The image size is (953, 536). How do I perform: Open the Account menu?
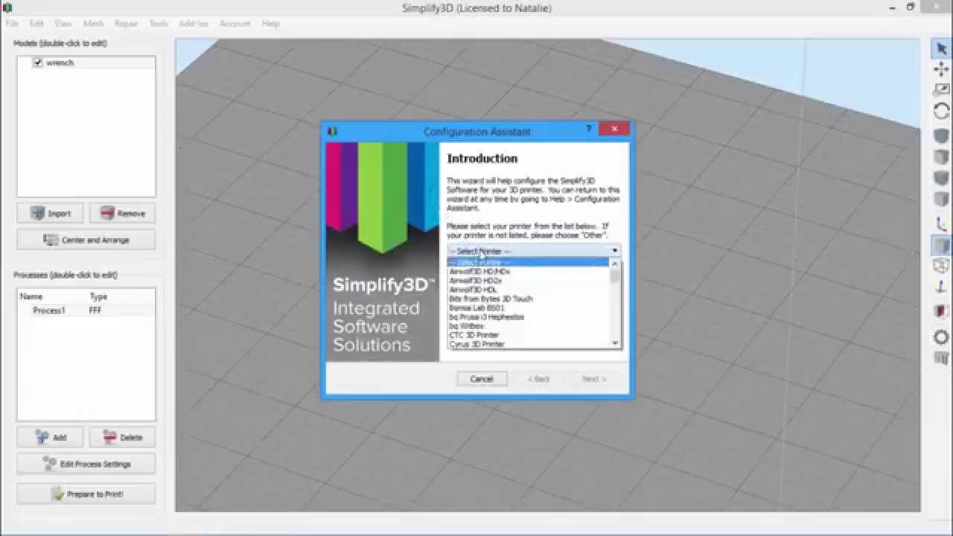235,24
